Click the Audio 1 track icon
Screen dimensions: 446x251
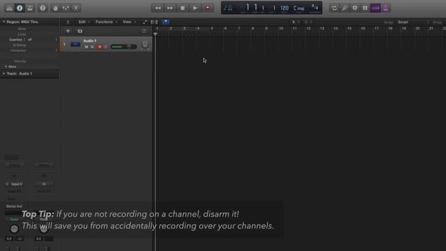[75, 44]
